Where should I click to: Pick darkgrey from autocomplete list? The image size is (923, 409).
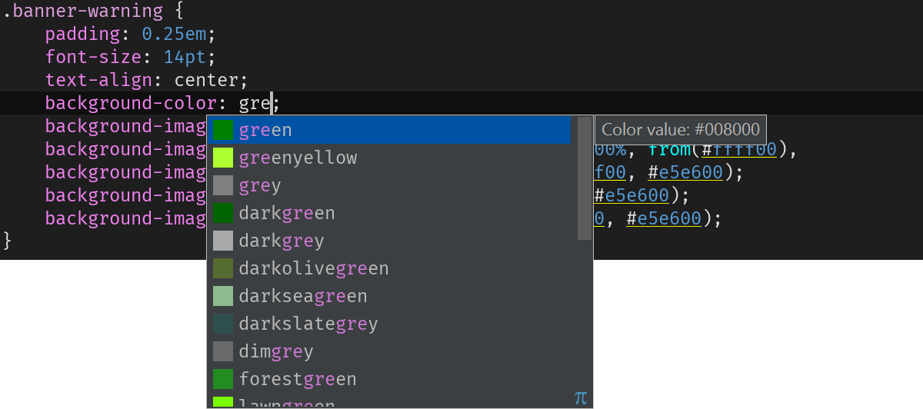pos(390,241)
